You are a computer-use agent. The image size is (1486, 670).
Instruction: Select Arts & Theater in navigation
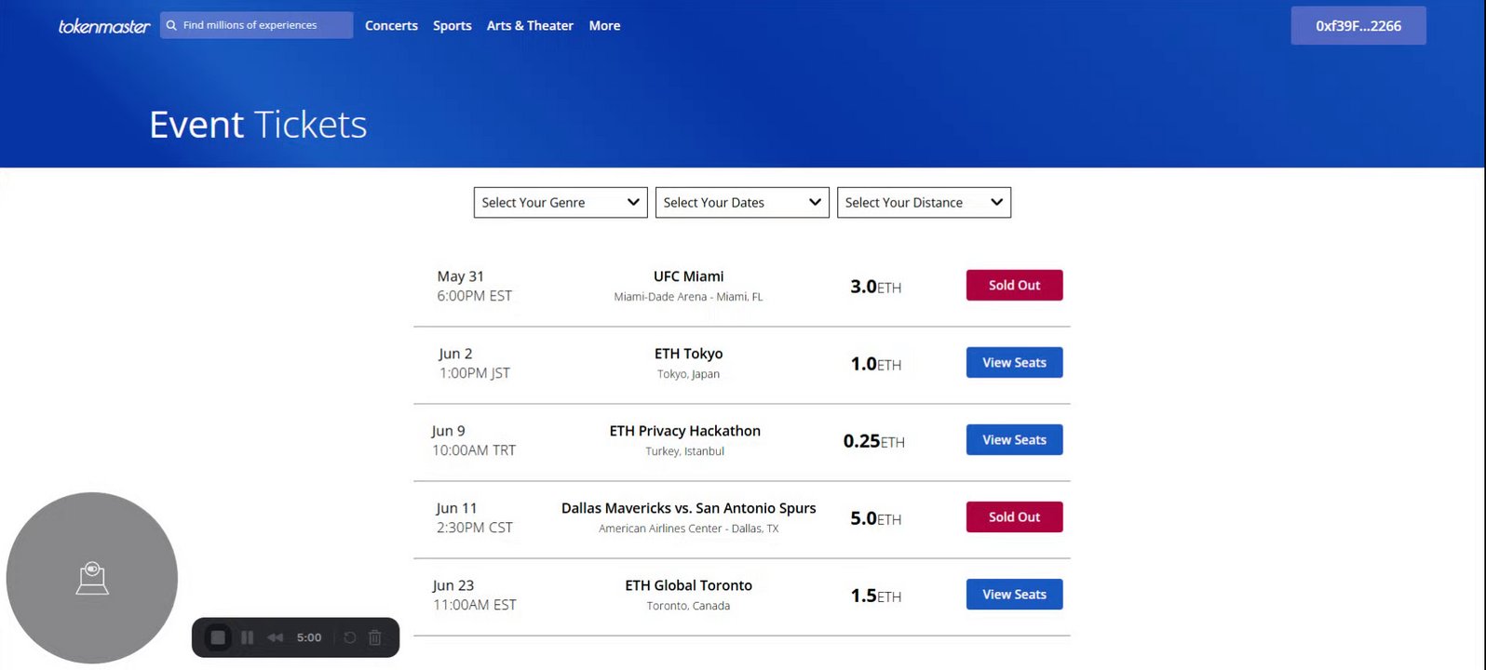(x=530, y=26)
